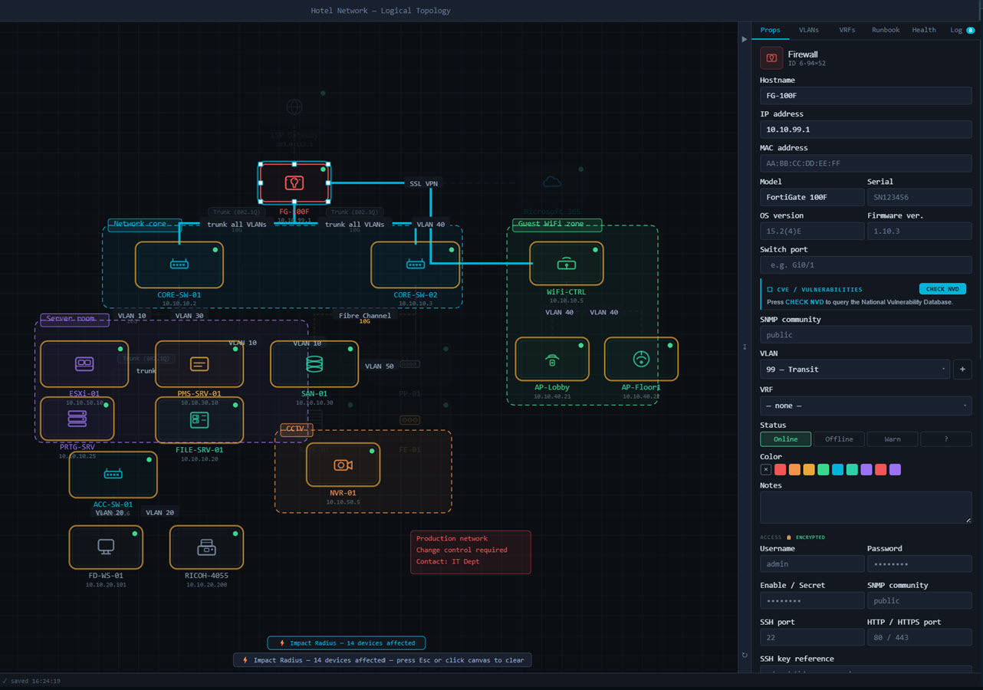Viewport: 983px width, 690px height.
Task: Select the PMS-SRV-01 server node
Action: (x=199, y=364)
